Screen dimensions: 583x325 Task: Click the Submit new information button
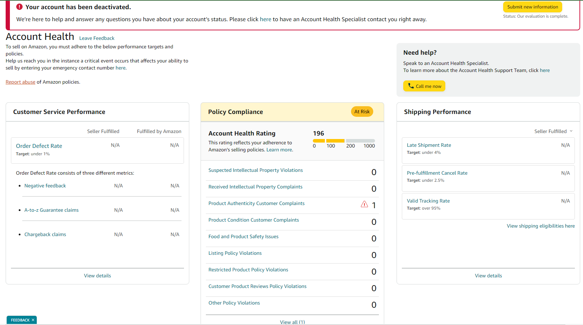point(533,7)
